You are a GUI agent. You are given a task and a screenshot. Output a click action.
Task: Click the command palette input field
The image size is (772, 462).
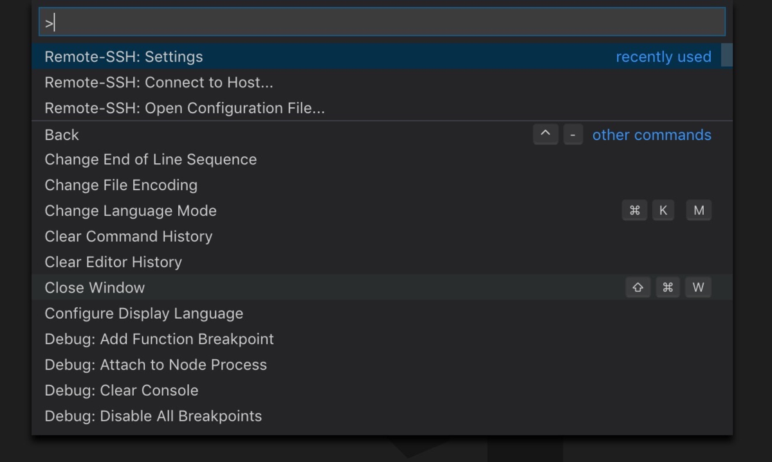[381, 22]
